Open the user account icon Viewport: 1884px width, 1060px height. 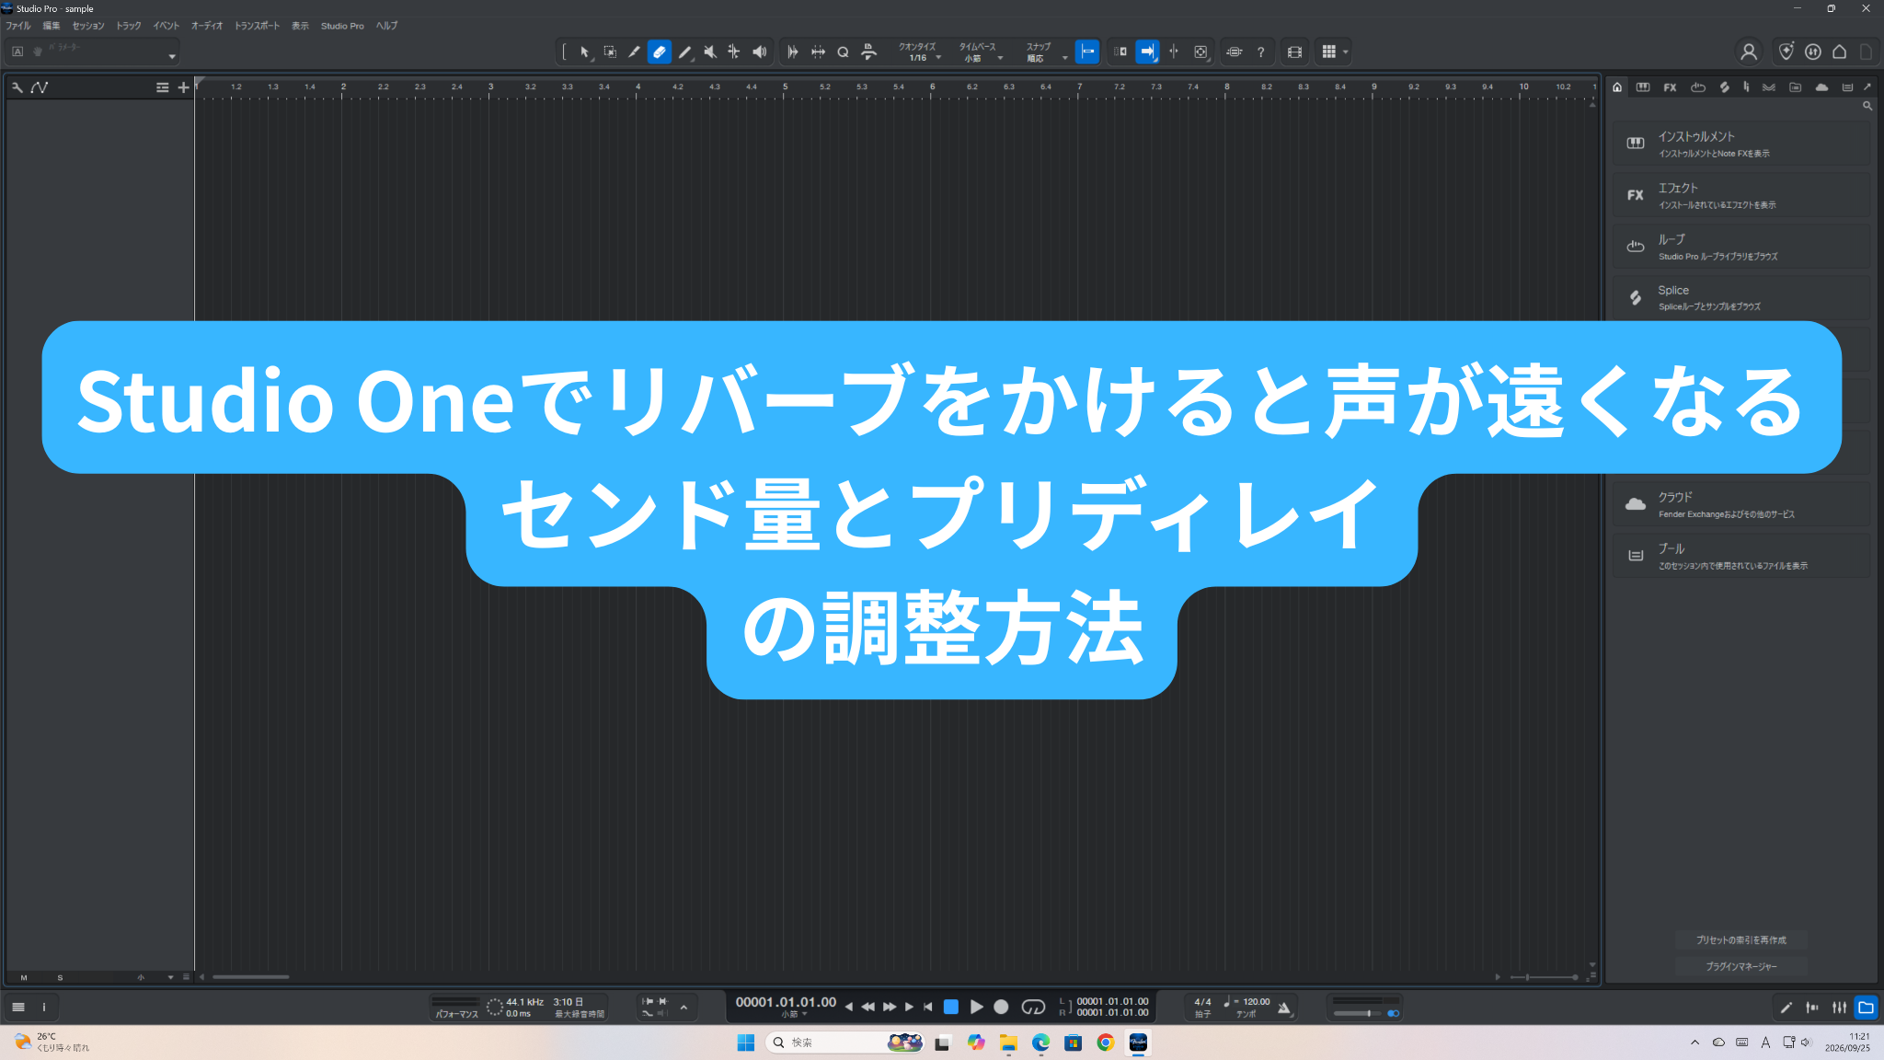1749,52
